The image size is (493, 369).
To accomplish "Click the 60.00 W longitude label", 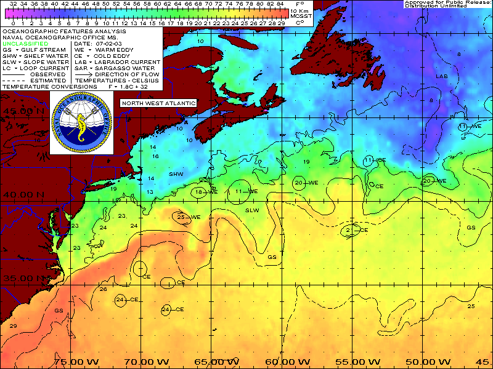I will 285,361.
